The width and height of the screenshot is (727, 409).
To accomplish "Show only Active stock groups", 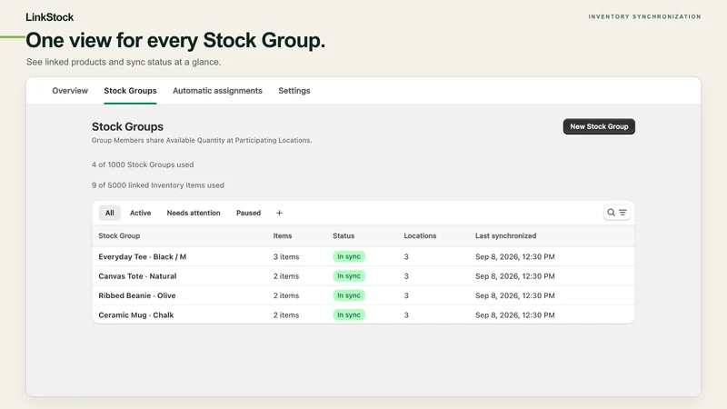I will [x=141, y=213].
